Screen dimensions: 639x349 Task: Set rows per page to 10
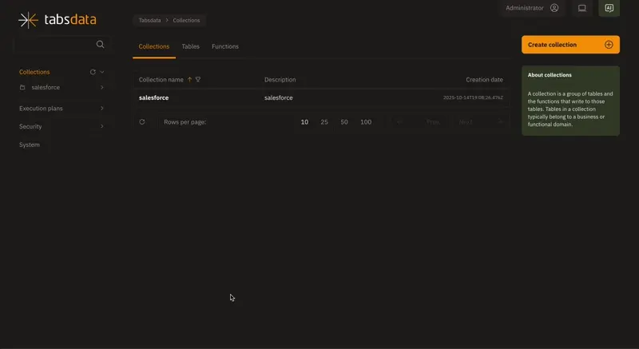click(x=304, y=122)
